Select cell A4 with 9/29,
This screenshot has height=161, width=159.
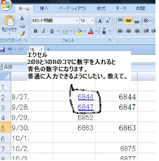pos(32,117)
